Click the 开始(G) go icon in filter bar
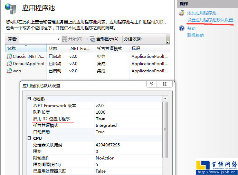The image size is (238, 175). coord(65,39)
